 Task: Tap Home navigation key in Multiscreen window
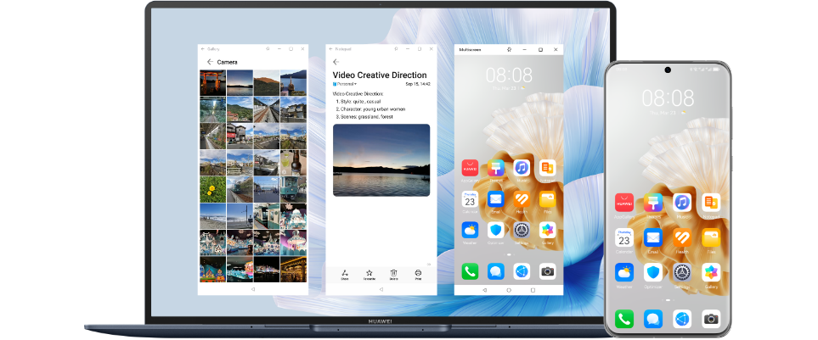coord(509,289)
